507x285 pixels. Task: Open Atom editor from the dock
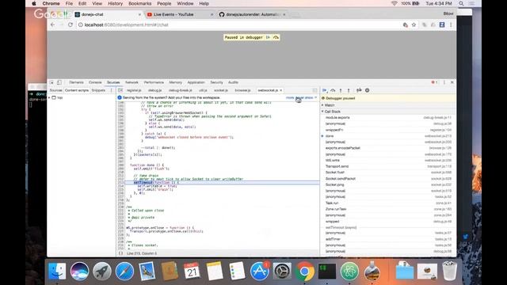[x=349, y=271]
